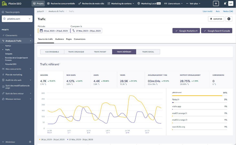
Task: Switch to the Source du trafic tab
Action: coord(45,39)
